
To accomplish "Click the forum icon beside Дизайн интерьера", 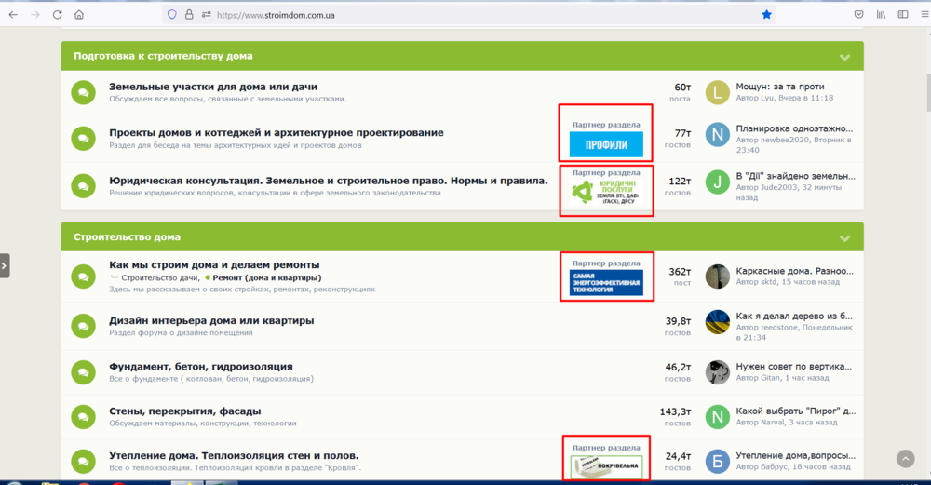I will 84,326.
